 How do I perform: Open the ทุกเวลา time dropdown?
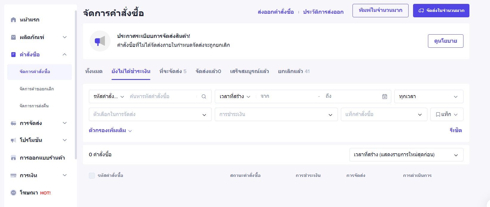[428, 97]
